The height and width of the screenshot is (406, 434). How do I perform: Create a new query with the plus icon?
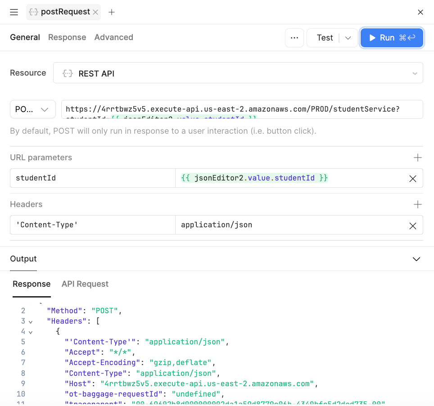tap(111, 12)
